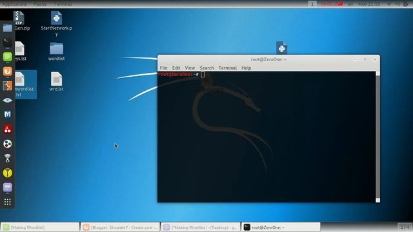Open the Applications menu in top bar
Screen dimensions: 413x232
(14, 4)
